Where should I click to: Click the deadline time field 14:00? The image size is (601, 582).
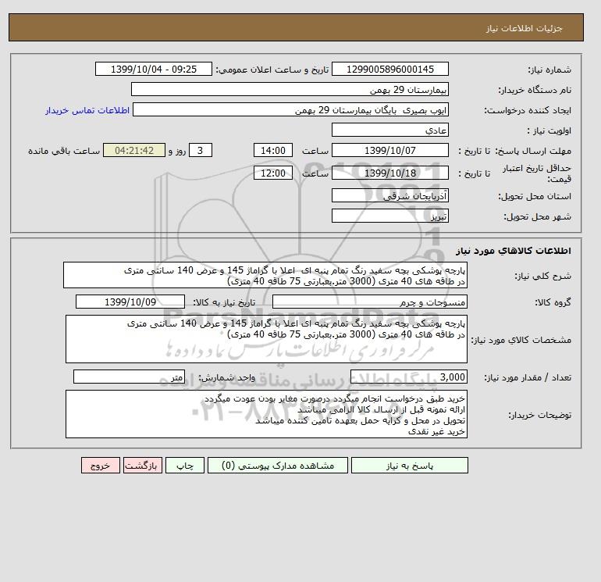(273, 151)
